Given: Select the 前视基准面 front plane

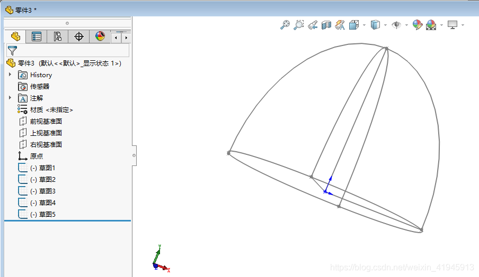Looking at the screenshot, I should coord(46,121).
